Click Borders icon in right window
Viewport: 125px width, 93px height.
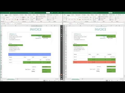(75, 19)
